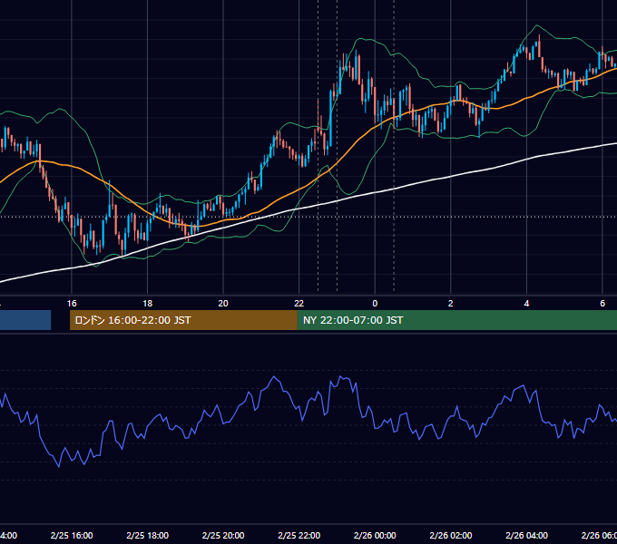Click the blue session bar left of ロンドン
Image resolution: width=617 pixels, height=544 pixels.
pyautogui.click(x=25, y=320)
